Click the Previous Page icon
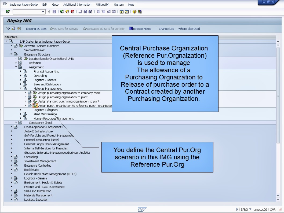This screenshot has width=284, height=213. click(103, 12)
